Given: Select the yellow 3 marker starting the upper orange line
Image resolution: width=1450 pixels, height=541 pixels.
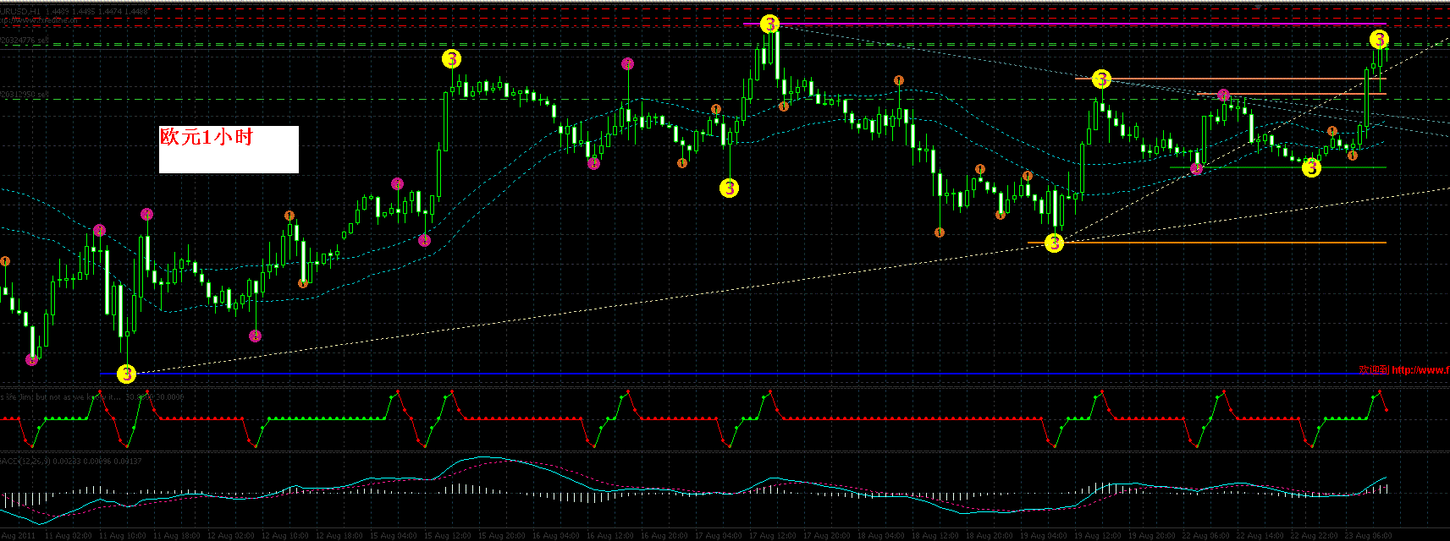Looking at the screenshot, I should click(1100, 79).
